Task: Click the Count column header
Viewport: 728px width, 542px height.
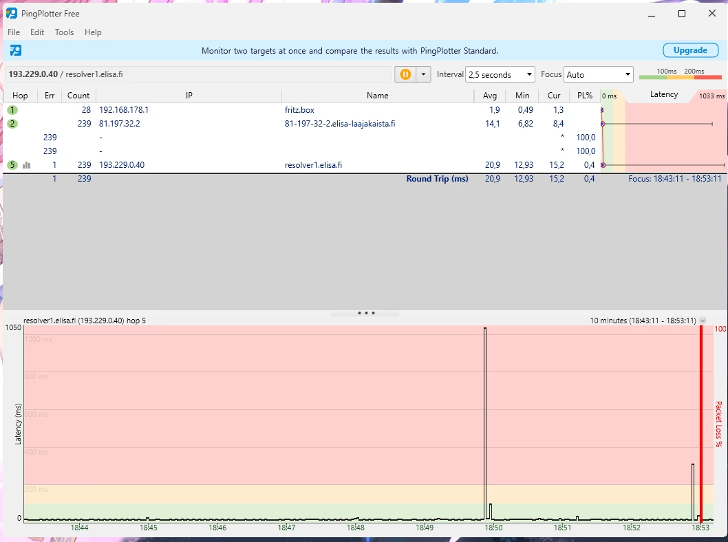Action: point(78,96)
